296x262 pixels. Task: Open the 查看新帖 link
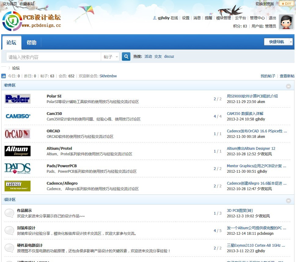pyautogui.click(x=287, y=76)
